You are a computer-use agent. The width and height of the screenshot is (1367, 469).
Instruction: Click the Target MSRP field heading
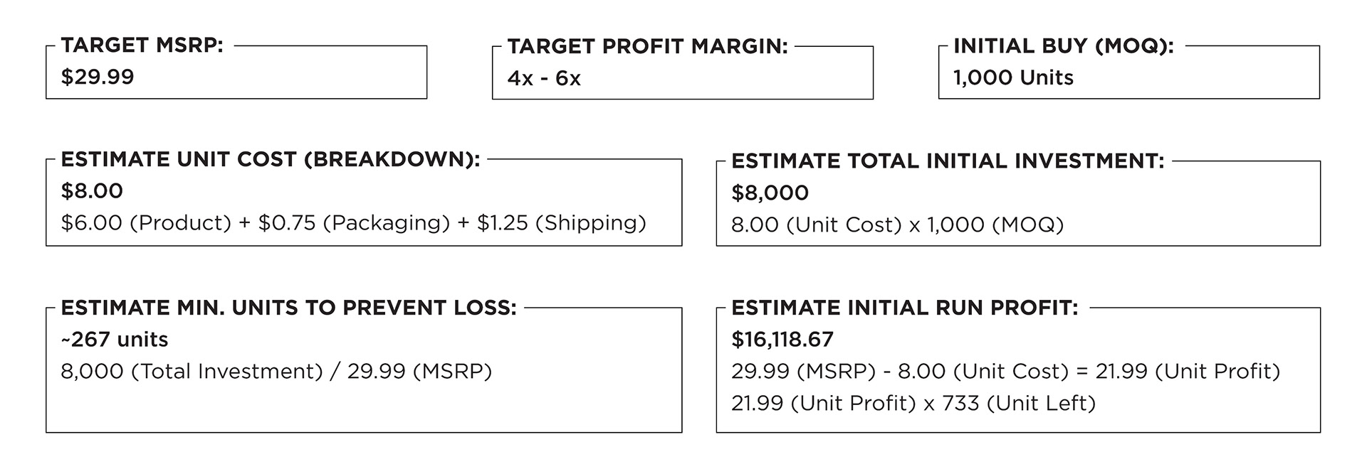142,45
